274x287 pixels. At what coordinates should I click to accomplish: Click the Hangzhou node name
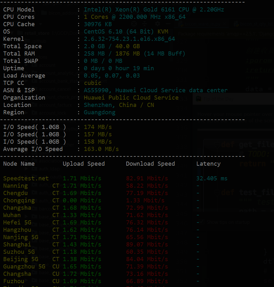(x=17, y=230)
